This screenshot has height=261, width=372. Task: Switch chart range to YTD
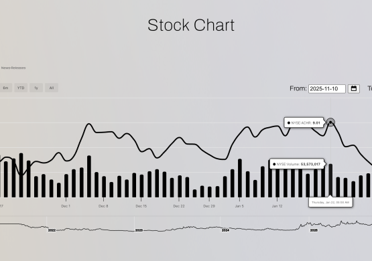[21, 88]
